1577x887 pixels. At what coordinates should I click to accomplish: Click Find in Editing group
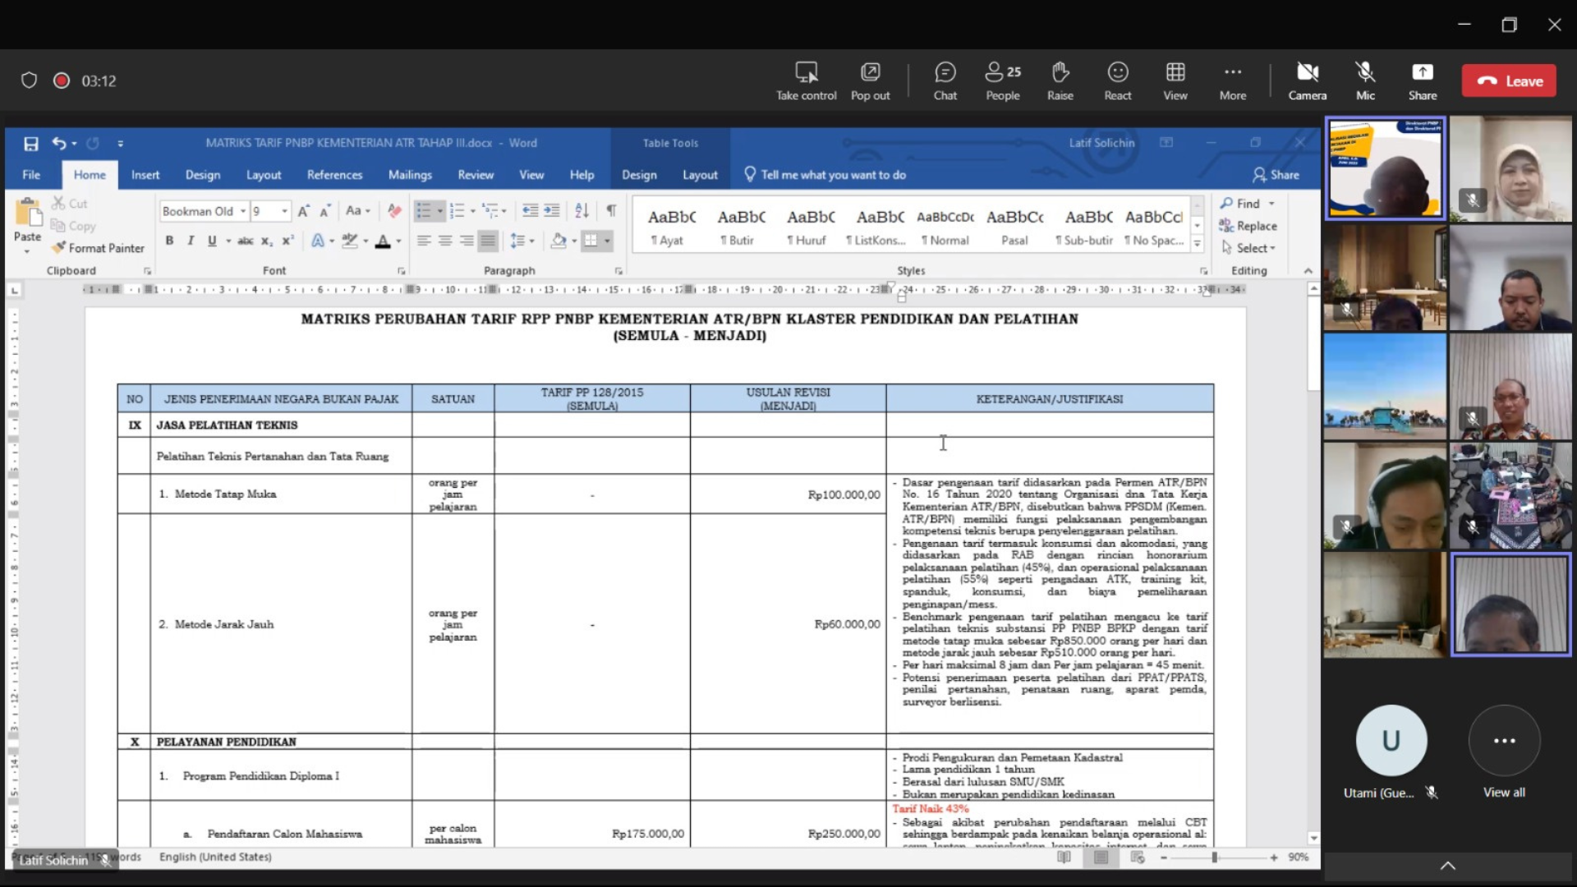(x=1240, y=204)
